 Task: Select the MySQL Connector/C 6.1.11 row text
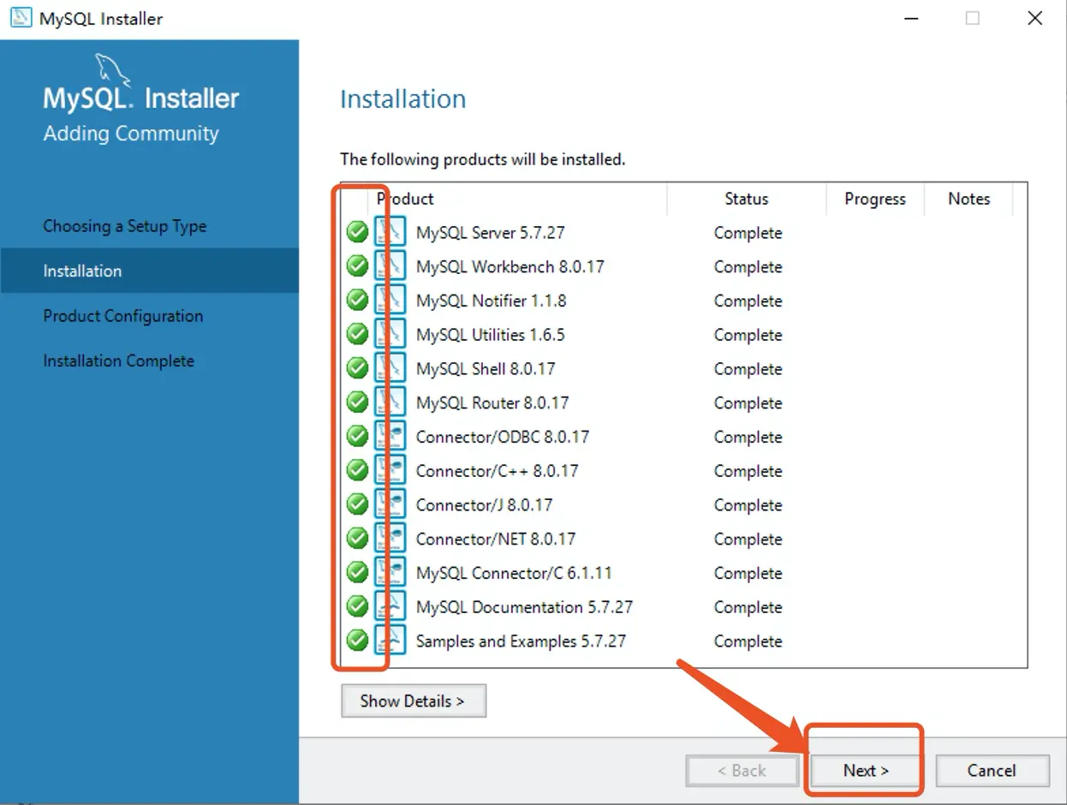514,572
